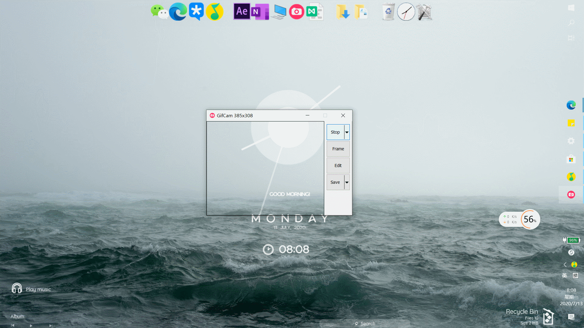Click the Search bar at bottom
This screenshot has width=584, height=328.
[365, 324]
